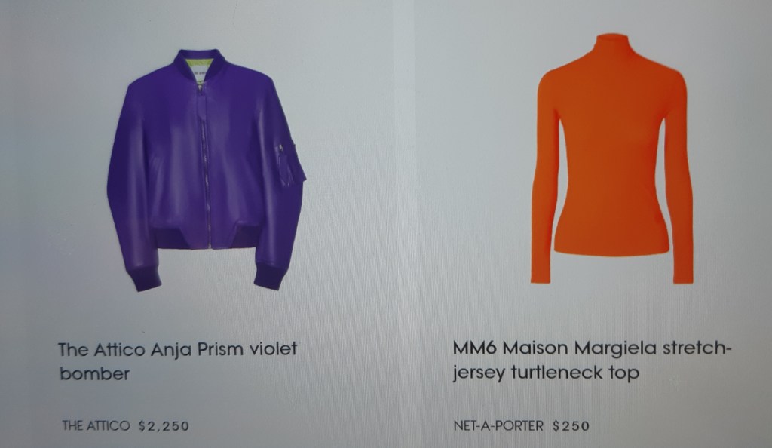
Task: Select THE ATTICO retailer label
Action: [x=96, y=425]
